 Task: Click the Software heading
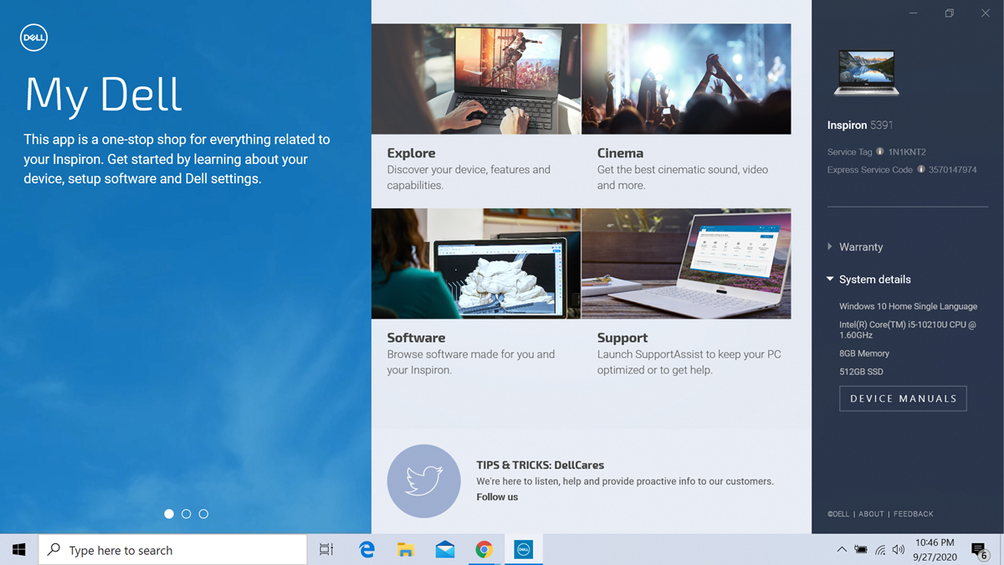click(416, 338)
